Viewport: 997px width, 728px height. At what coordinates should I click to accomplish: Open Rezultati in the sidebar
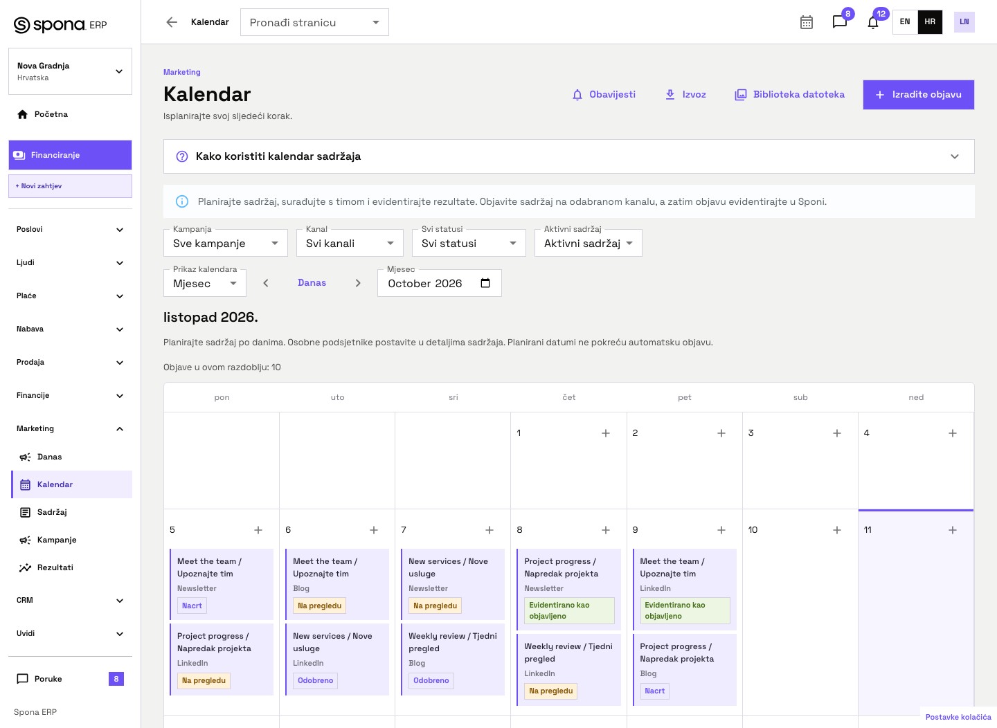[x=71, y=567]
